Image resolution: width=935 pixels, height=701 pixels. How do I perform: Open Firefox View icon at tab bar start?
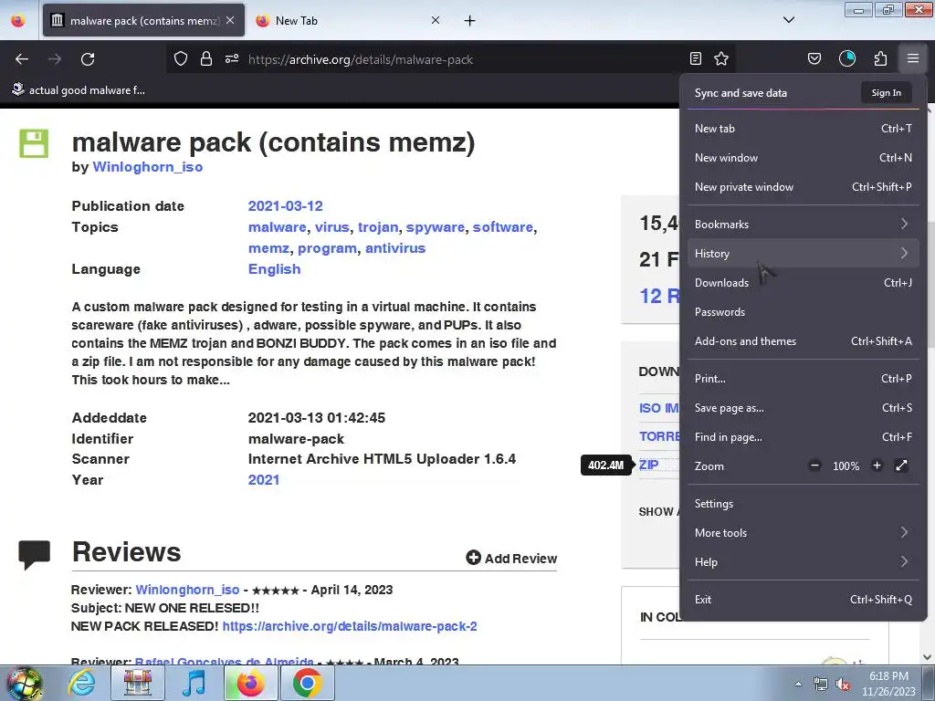(x=18, y=21)
